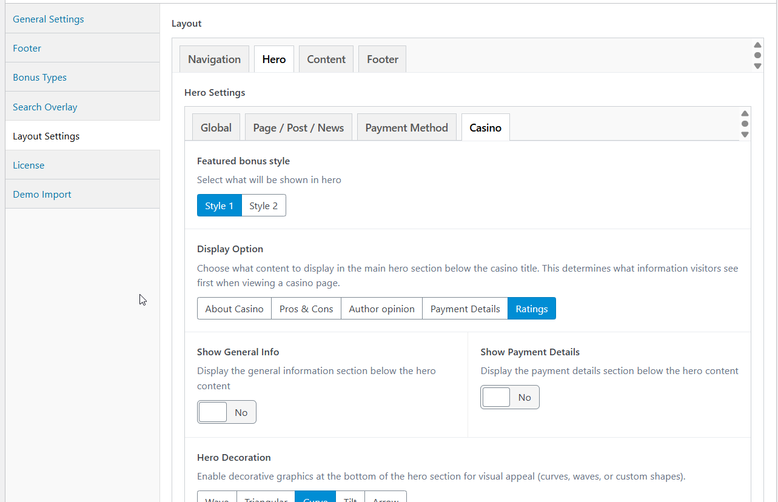The width and height of the screenshot is (778, 502).
Task: Switch to Page / Post / News tab
Action: pos(298,128)
